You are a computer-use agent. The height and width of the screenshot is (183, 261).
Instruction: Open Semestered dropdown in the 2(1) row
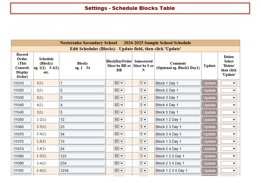(143, 90)
